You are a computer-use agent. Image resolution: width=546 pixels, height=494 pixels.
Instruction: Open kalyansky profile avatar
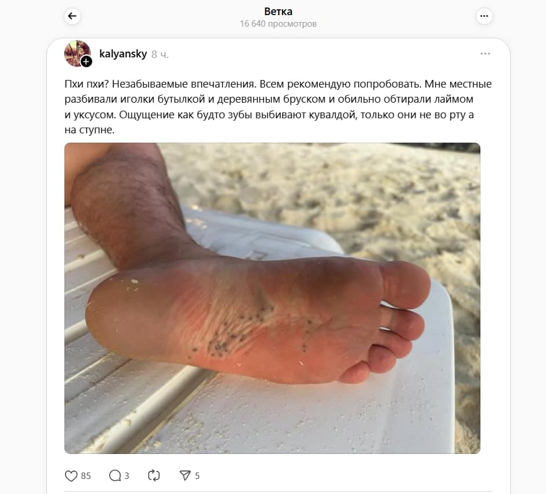pyautogui.click(x=77, y=53)
